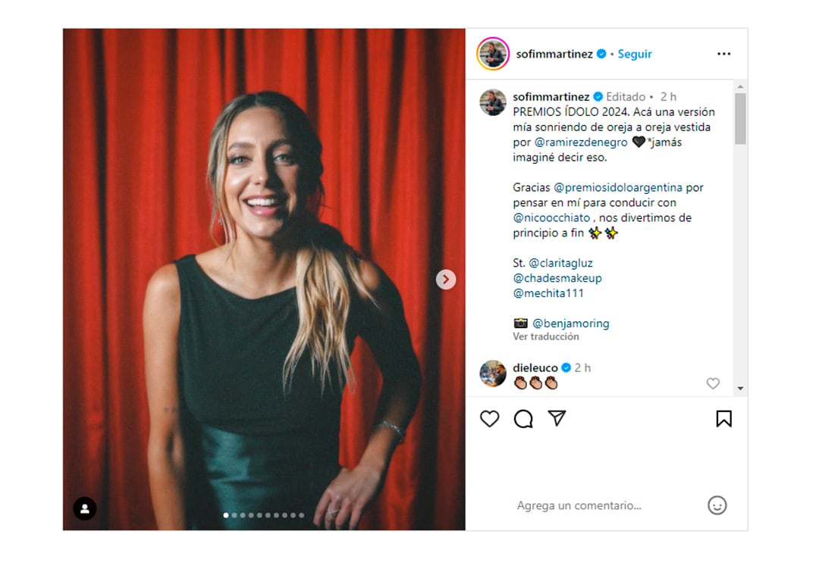Go to next photo in carousel

coord(446,280)
